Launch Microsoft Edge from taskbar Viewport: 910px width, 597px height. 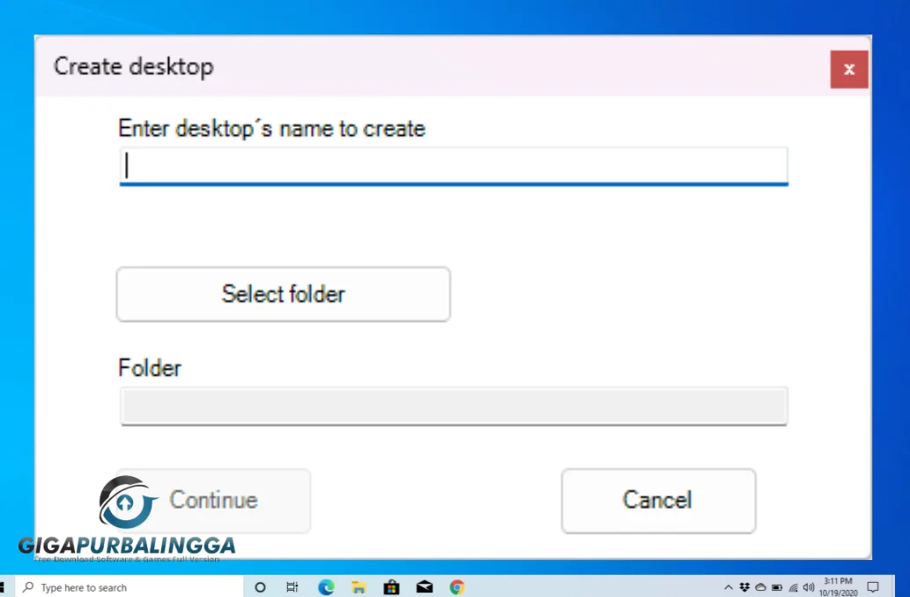326,587
